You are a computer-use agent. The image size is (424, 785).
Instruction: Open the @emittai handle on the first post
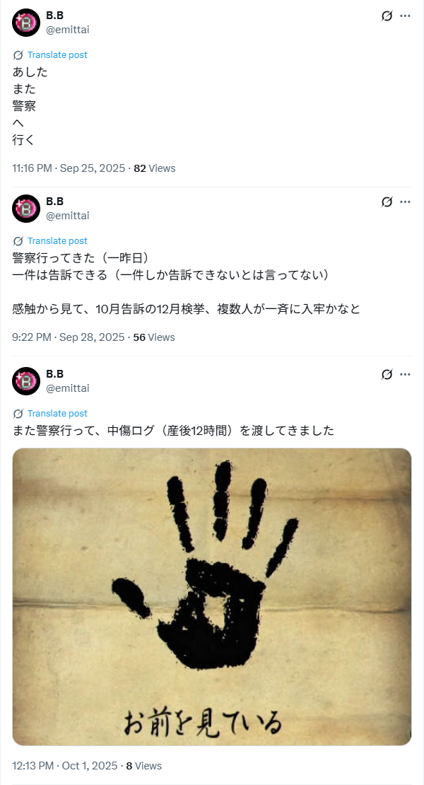point(68,30)
